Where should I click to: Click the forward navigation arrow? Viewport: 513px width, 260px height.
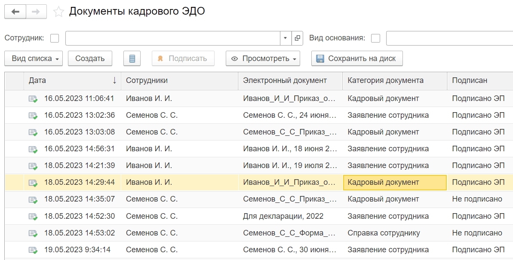click(x=36, y=12)
